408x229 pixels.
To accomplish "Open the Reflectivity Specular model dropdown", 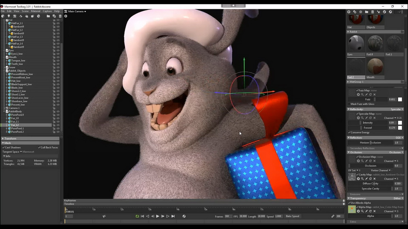I will pyautogui.click(x=397, y=109).
